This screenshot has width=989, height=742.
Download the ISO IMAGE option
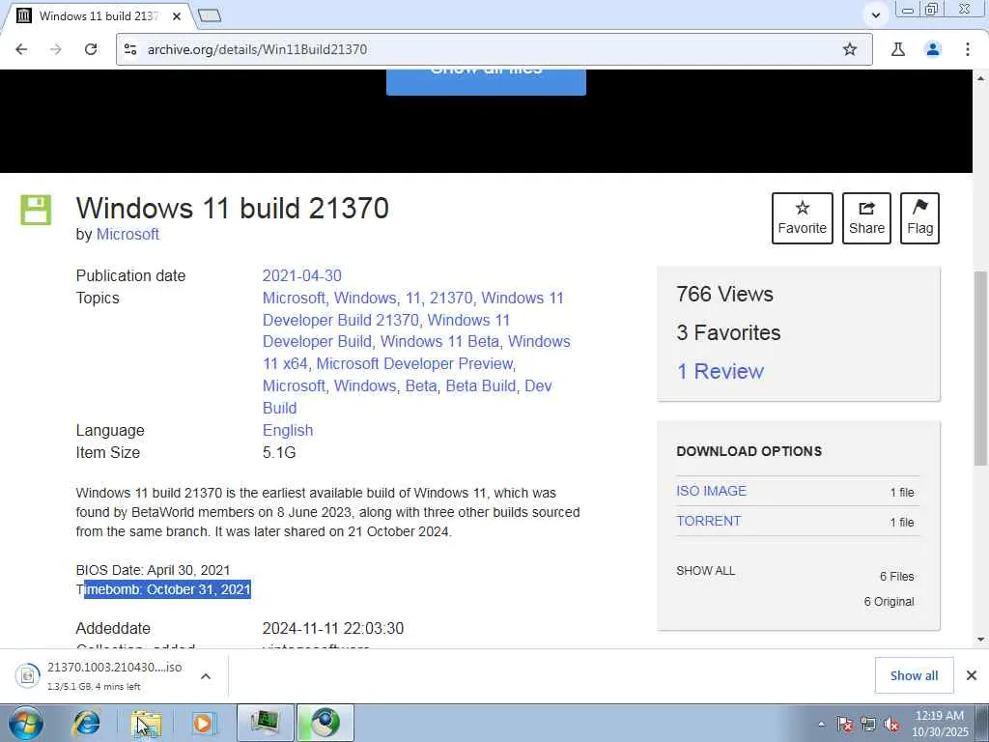(712, 491)
